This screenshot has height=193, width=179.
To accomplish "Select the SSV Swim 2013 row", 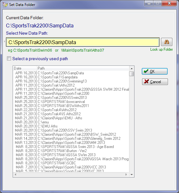I will tap(71, 130).
